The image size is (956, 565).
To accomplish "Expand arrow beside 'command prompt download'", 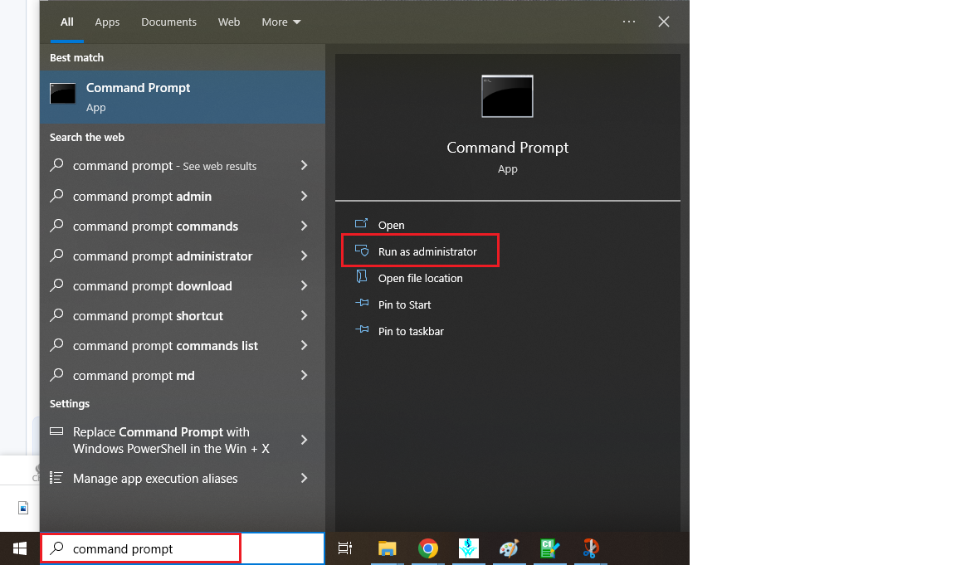I will tap(305, 286).
